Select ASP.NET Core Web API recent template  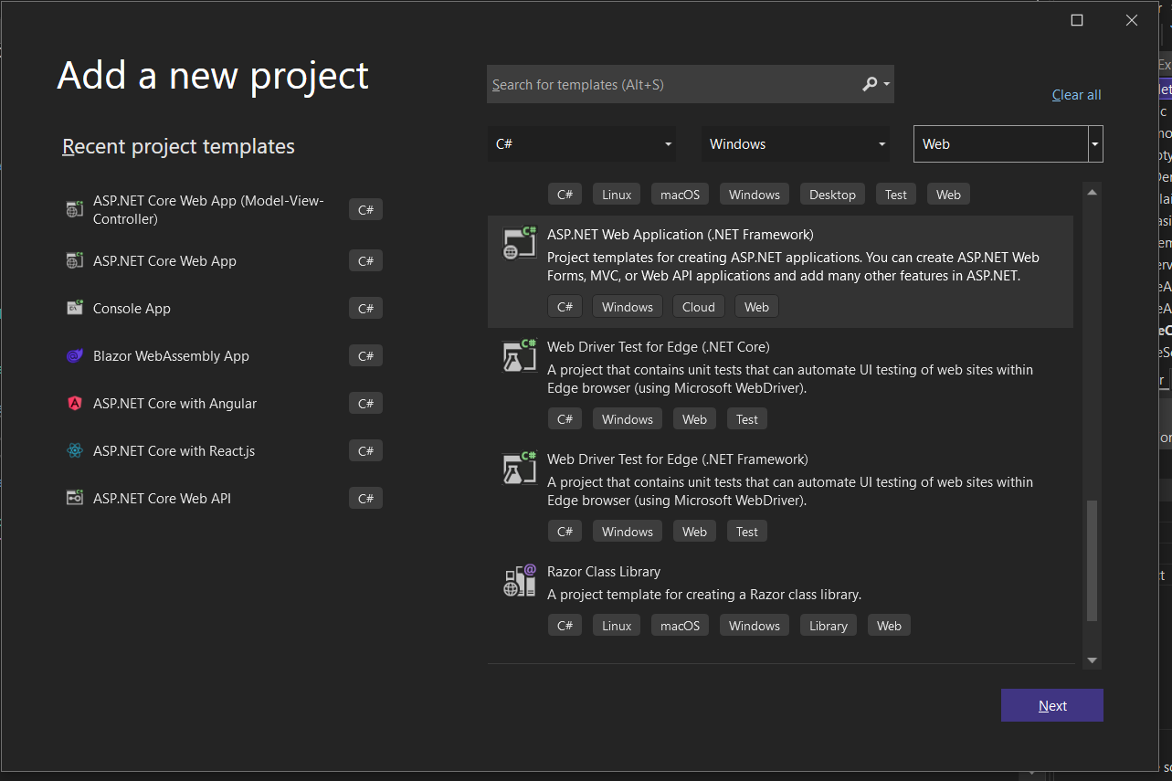pyautogui.click(x=224, y=499)
